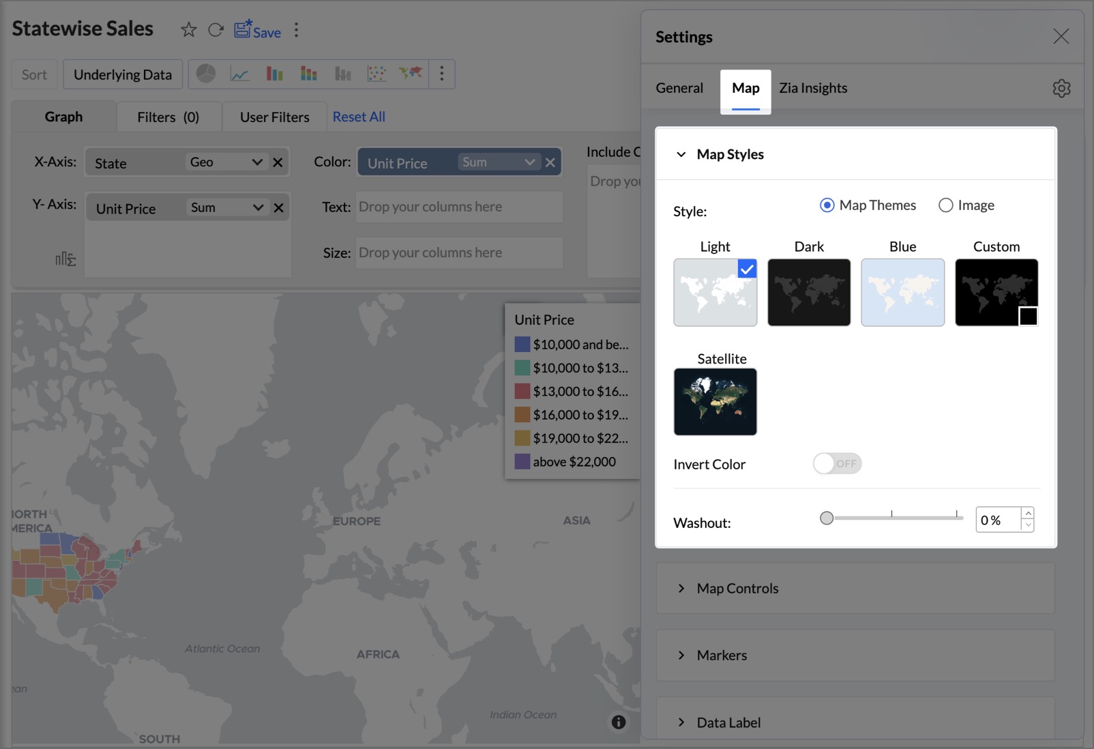
Task: Click the favorite star icon
Action: [x=188, y=30]
